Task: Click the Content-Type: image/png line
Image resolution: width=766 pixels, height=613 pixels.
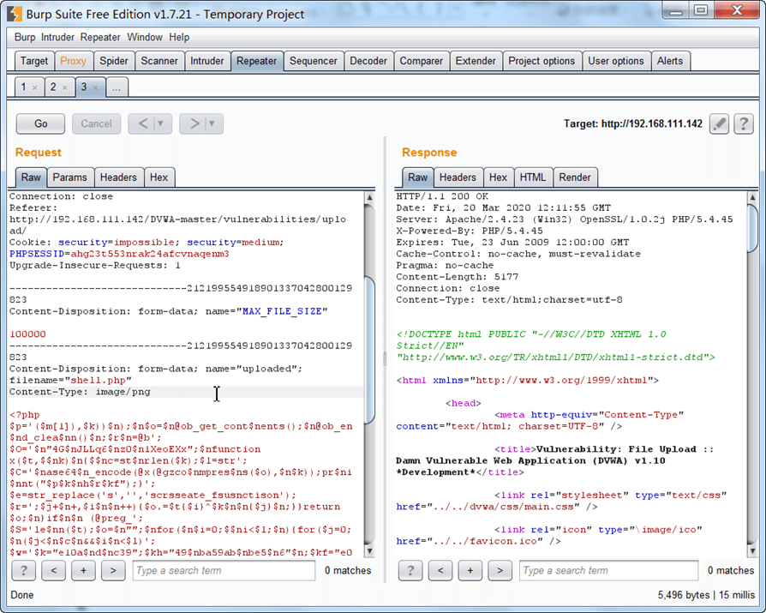Action: coord(81,392)
